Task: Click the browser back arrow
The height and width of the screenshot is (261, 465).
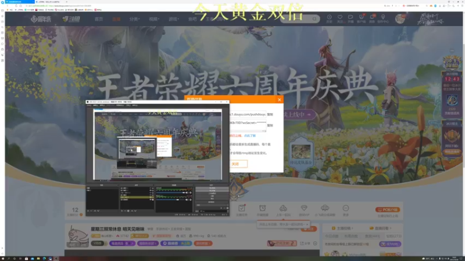Action: pos(8,6)
